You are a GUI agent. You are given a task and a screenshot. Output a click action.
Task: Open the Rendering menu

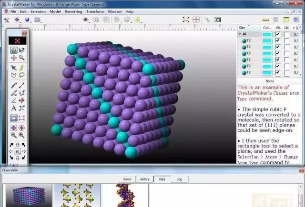pyautogui.click(x=73, y=11)
